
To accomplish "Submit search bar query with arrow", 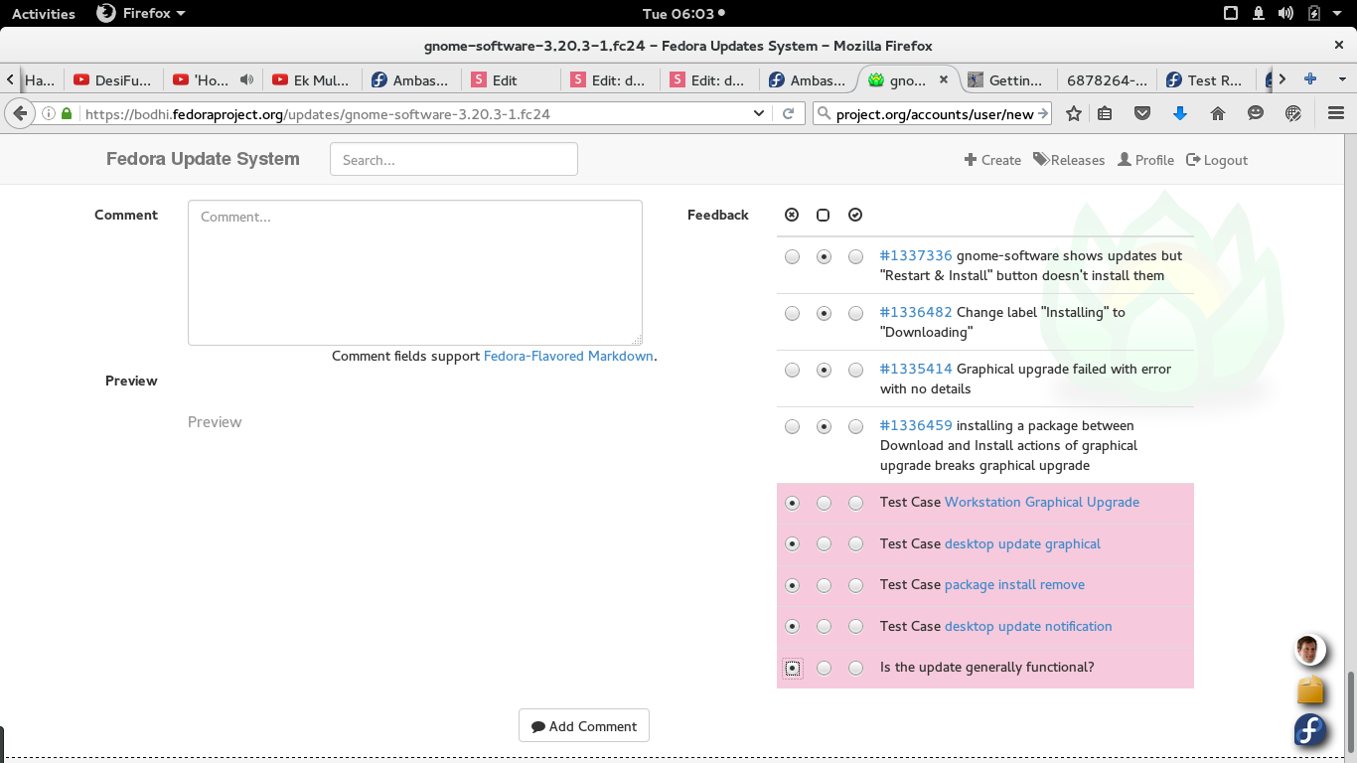I will point(1043,114).
